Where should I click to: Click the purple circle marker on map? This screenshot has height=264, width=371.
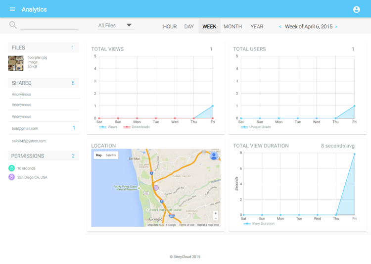pyautogui.click(x=156, y=188)
